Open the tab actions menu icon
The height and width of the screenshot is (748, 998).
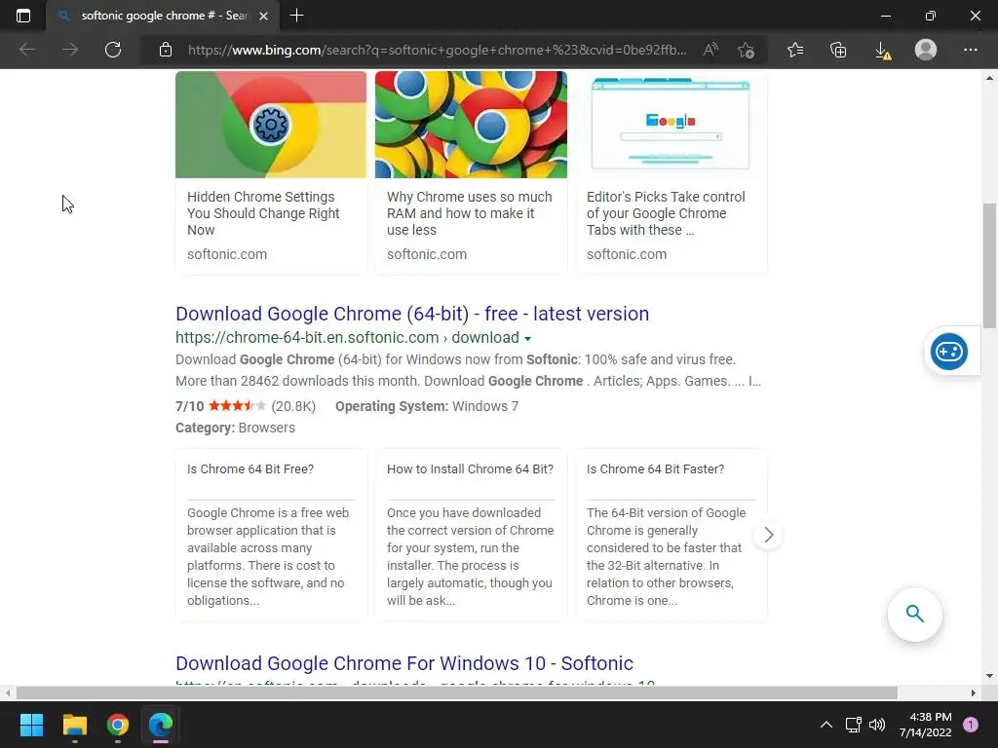23,16
